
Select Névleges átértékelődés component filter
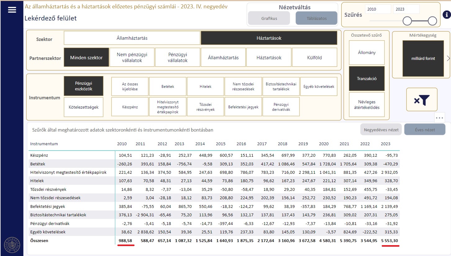coord(367,105)
